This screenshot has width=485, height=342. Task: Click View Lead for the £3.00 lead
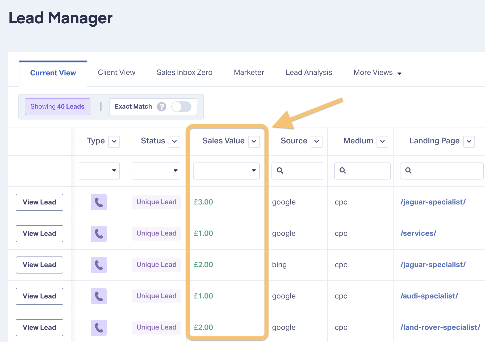coord(39,202)
